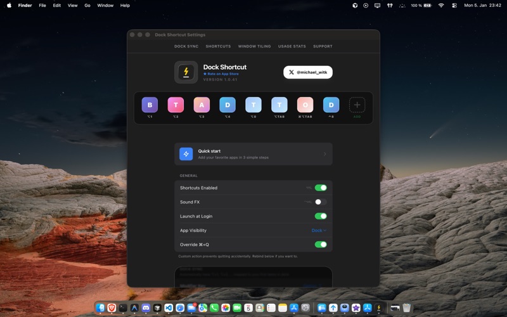Click the AirPods menu bar icon

(390, 5)
